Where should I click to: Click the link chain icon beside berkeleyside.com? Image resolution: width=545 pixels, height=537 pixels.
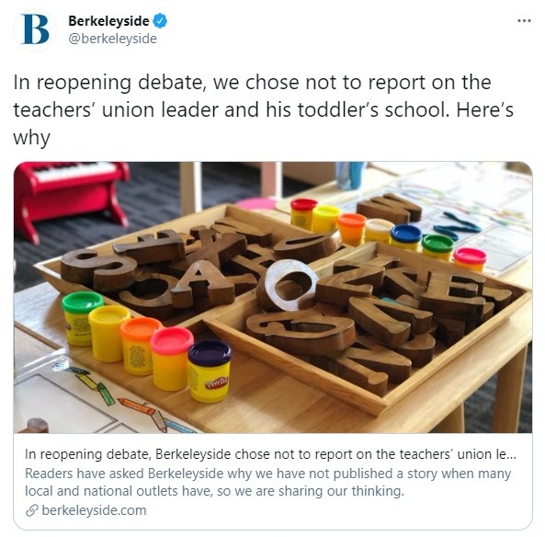pyautogui.click(x=31, y=510)
